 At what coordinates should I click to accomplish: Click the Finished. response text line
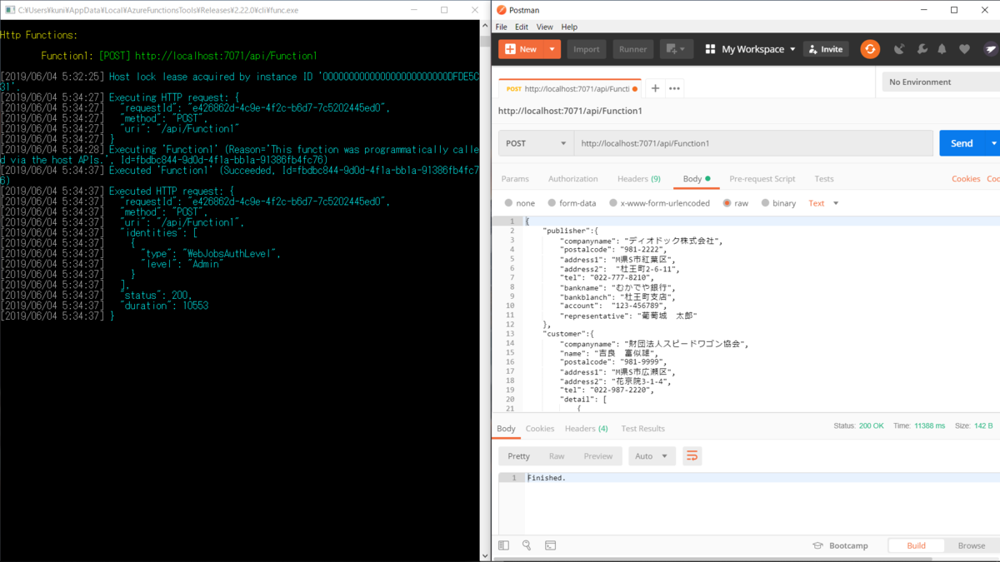[x=547, y=478]
